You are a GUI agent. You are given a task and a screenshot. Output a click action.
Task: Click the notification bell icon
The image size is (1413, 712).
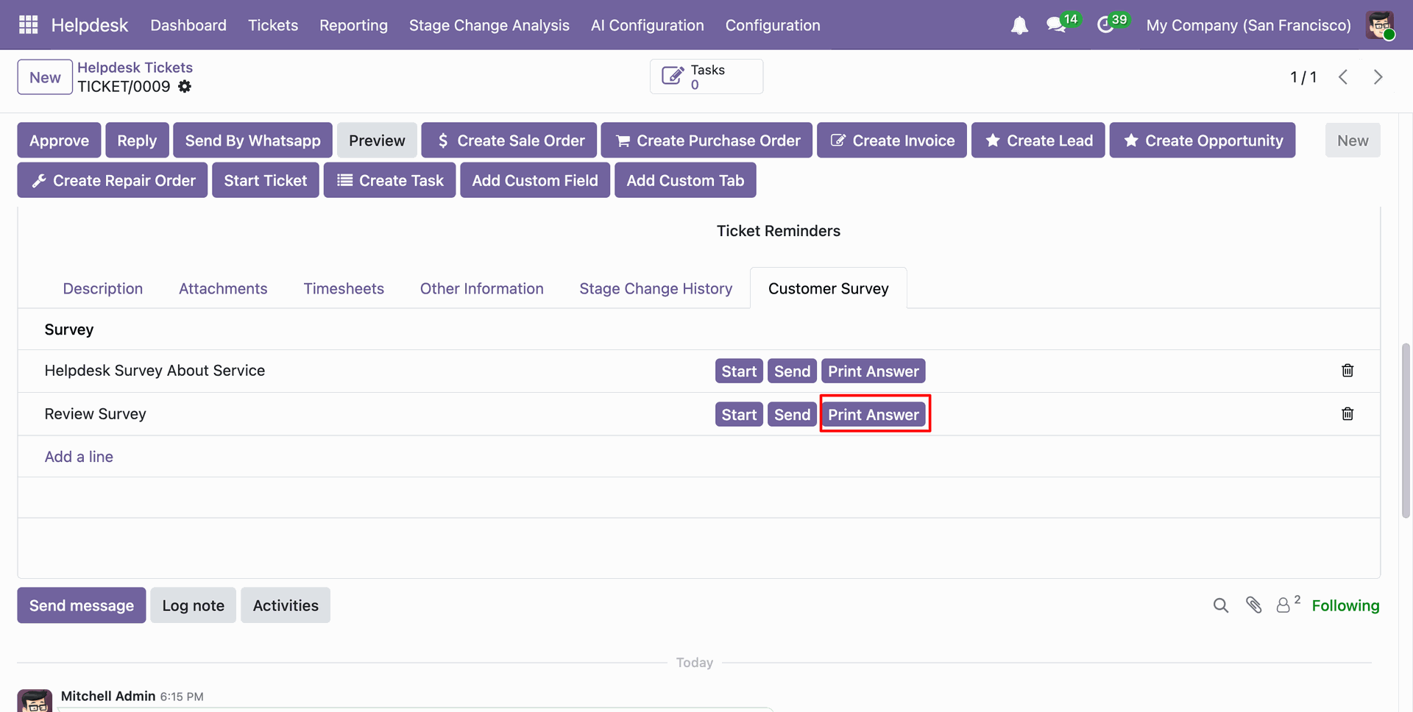(1019, 26)
